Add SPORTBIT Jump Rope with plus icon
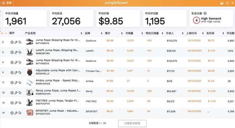 (12, 113)
